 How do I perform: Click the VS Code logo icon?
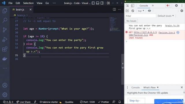click(3, 3)
